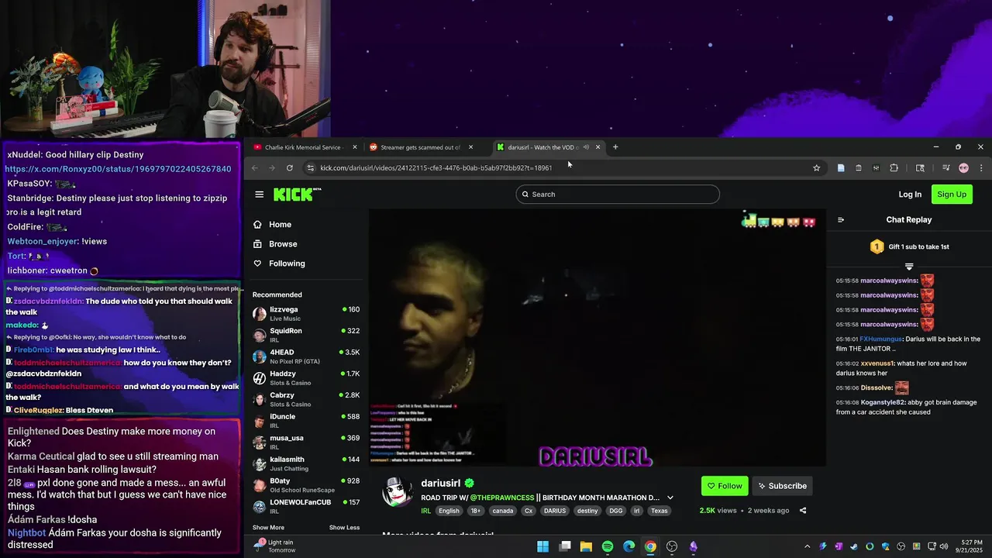Collapse the Chat Replay panel icon
992x558 pixels.
pos(841,220)
